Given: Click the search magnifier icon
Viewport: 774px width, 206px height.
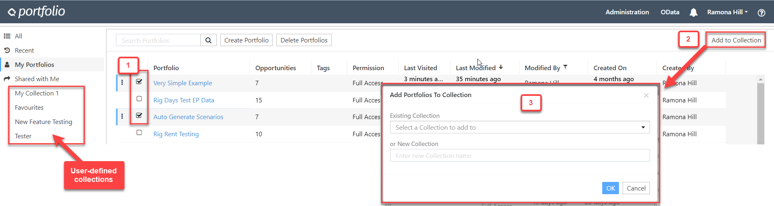Looking at the screenshot, I should pyautogui.click(x=208, y=40).
